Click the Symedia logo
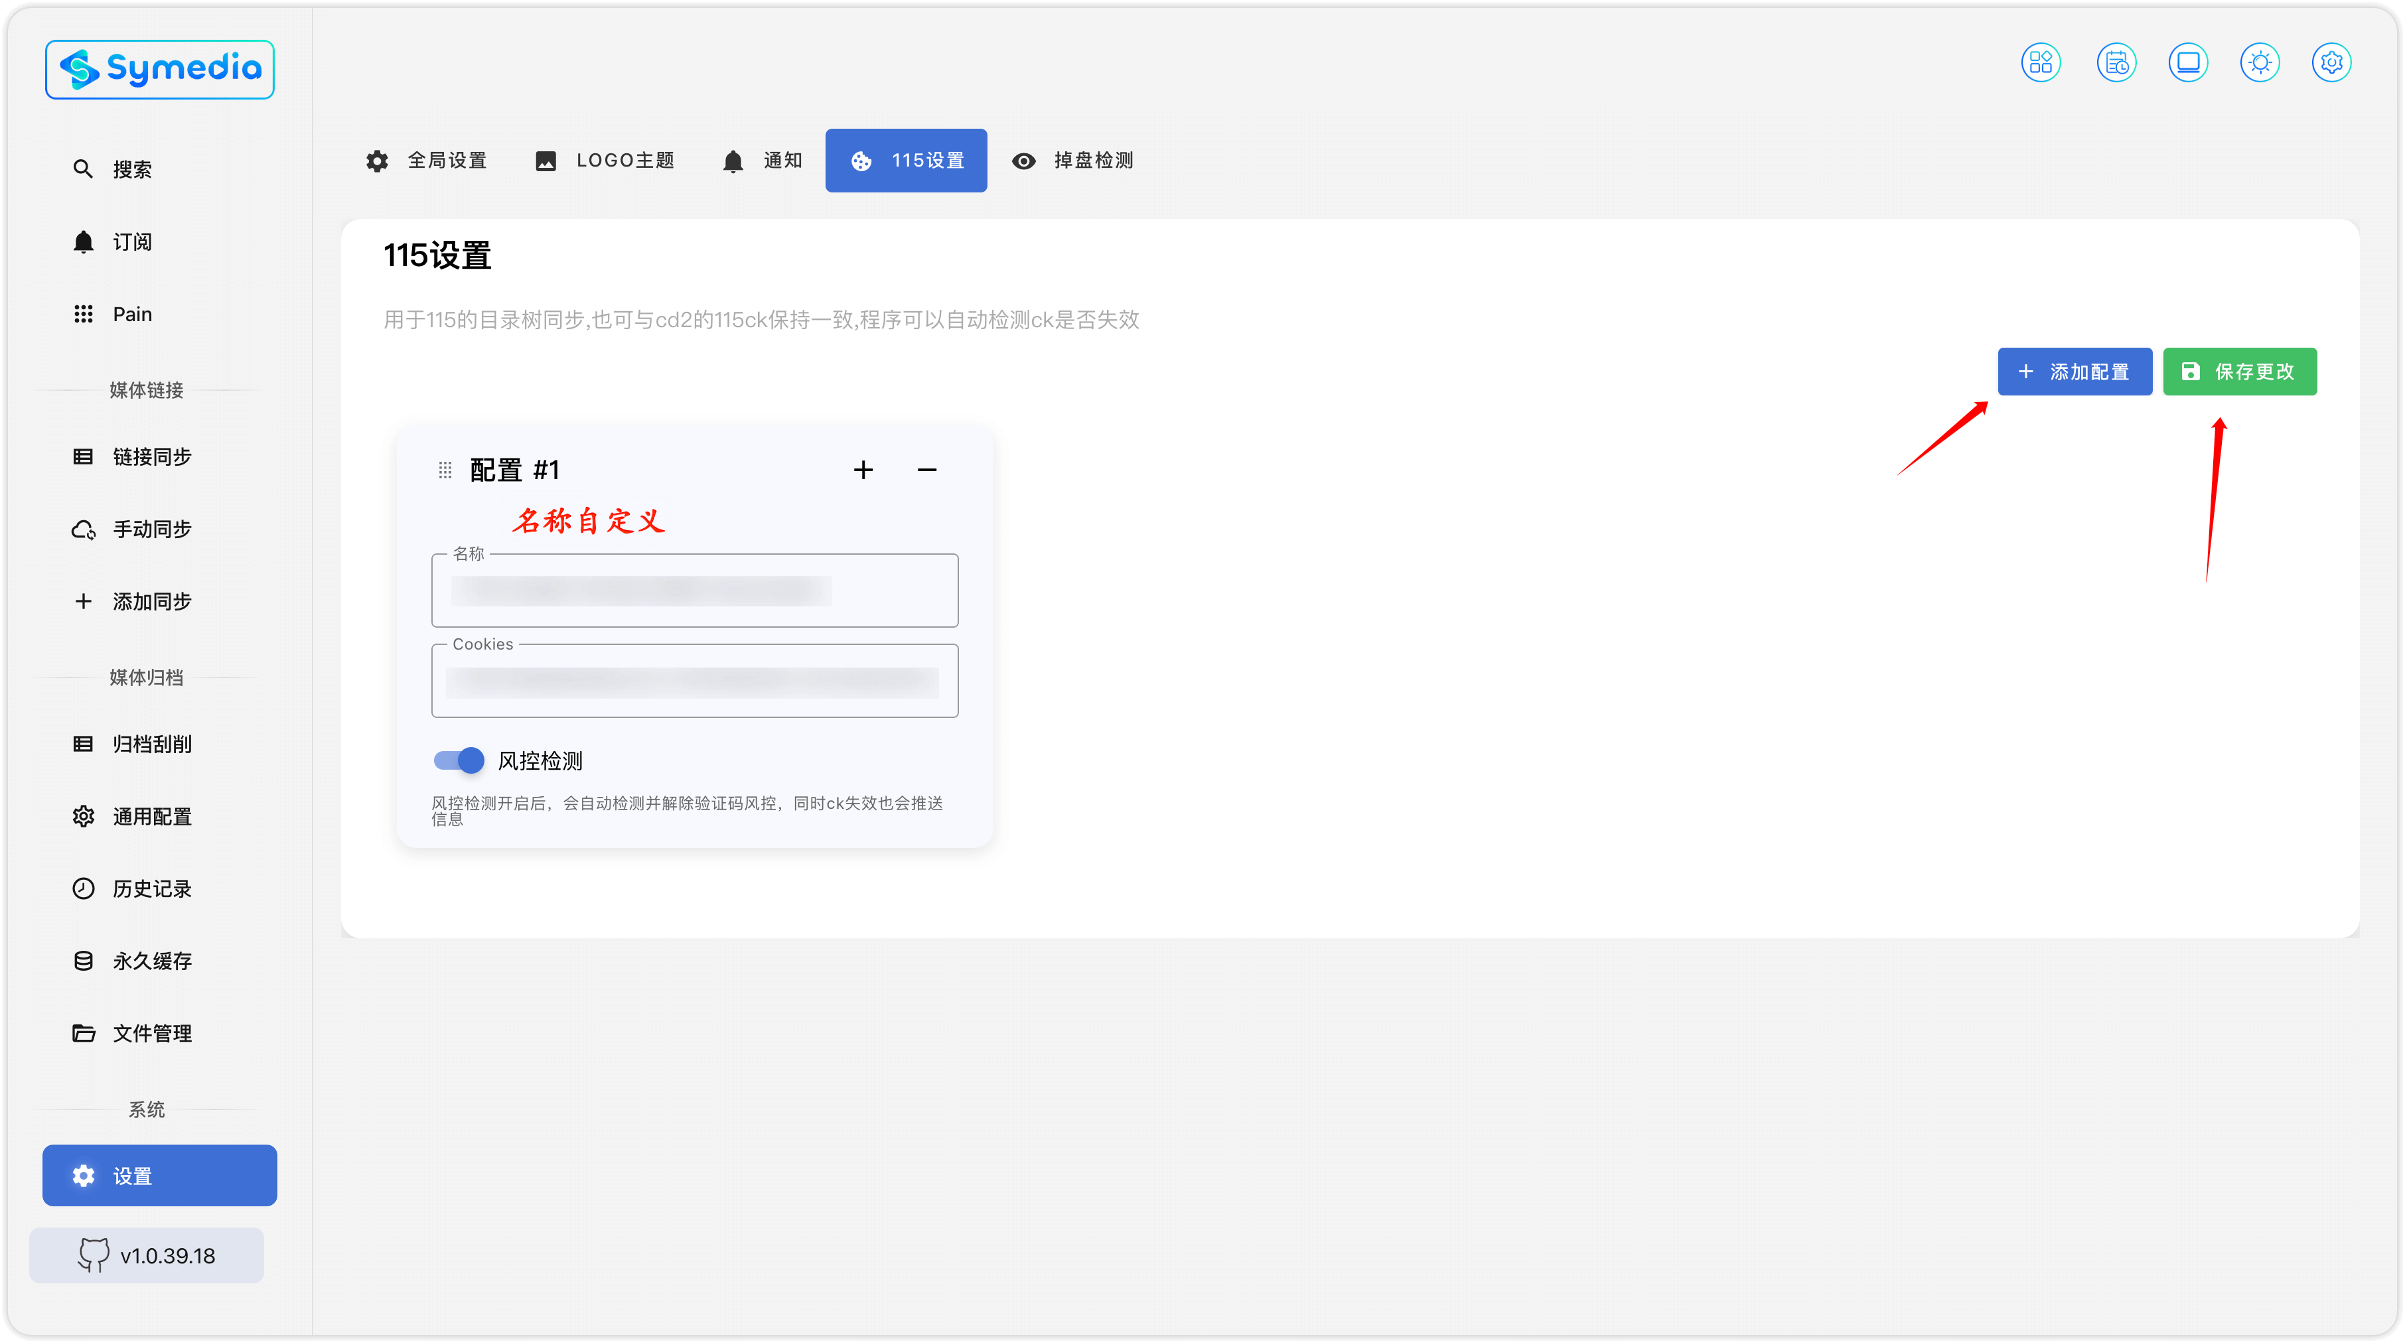The width and height of the screenshot is (2405, 1343). (160, 69)
